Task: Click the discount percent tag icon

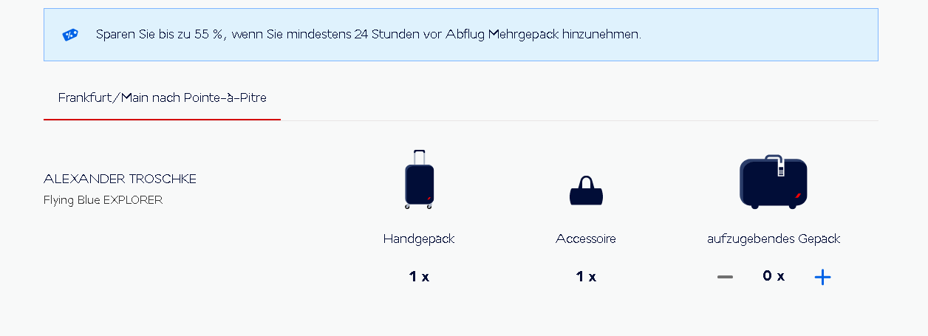Action: coord(70,35)
